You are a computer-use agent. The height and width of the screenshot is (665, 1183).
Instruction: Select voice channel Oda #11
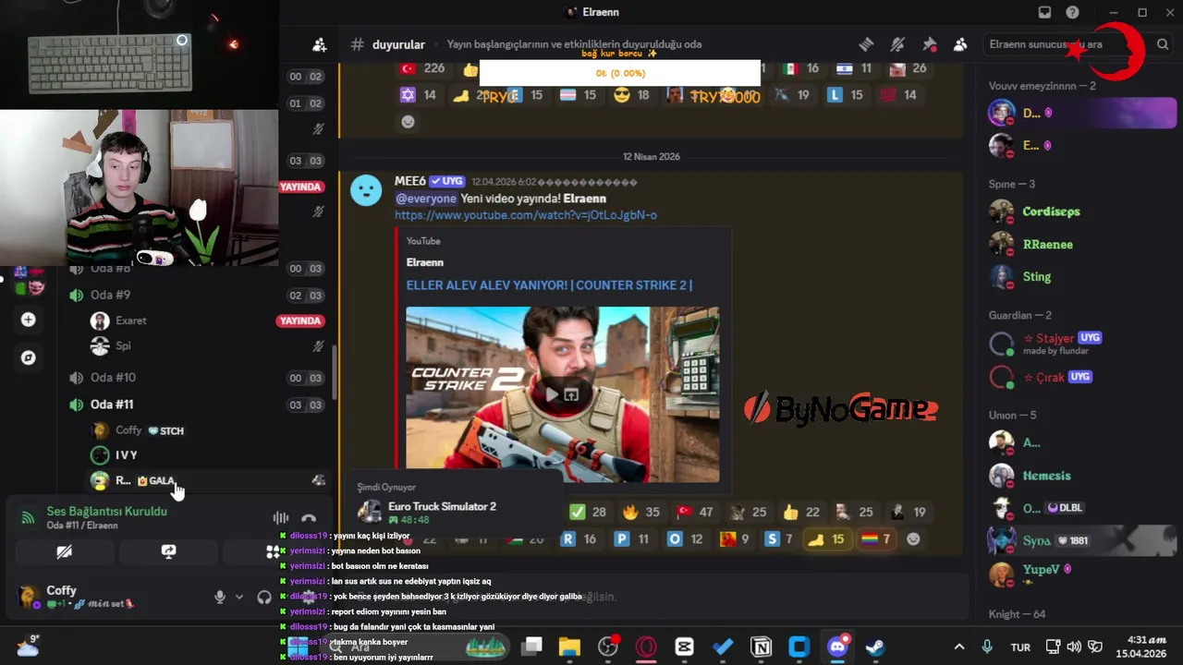click(x=112, y=405)
